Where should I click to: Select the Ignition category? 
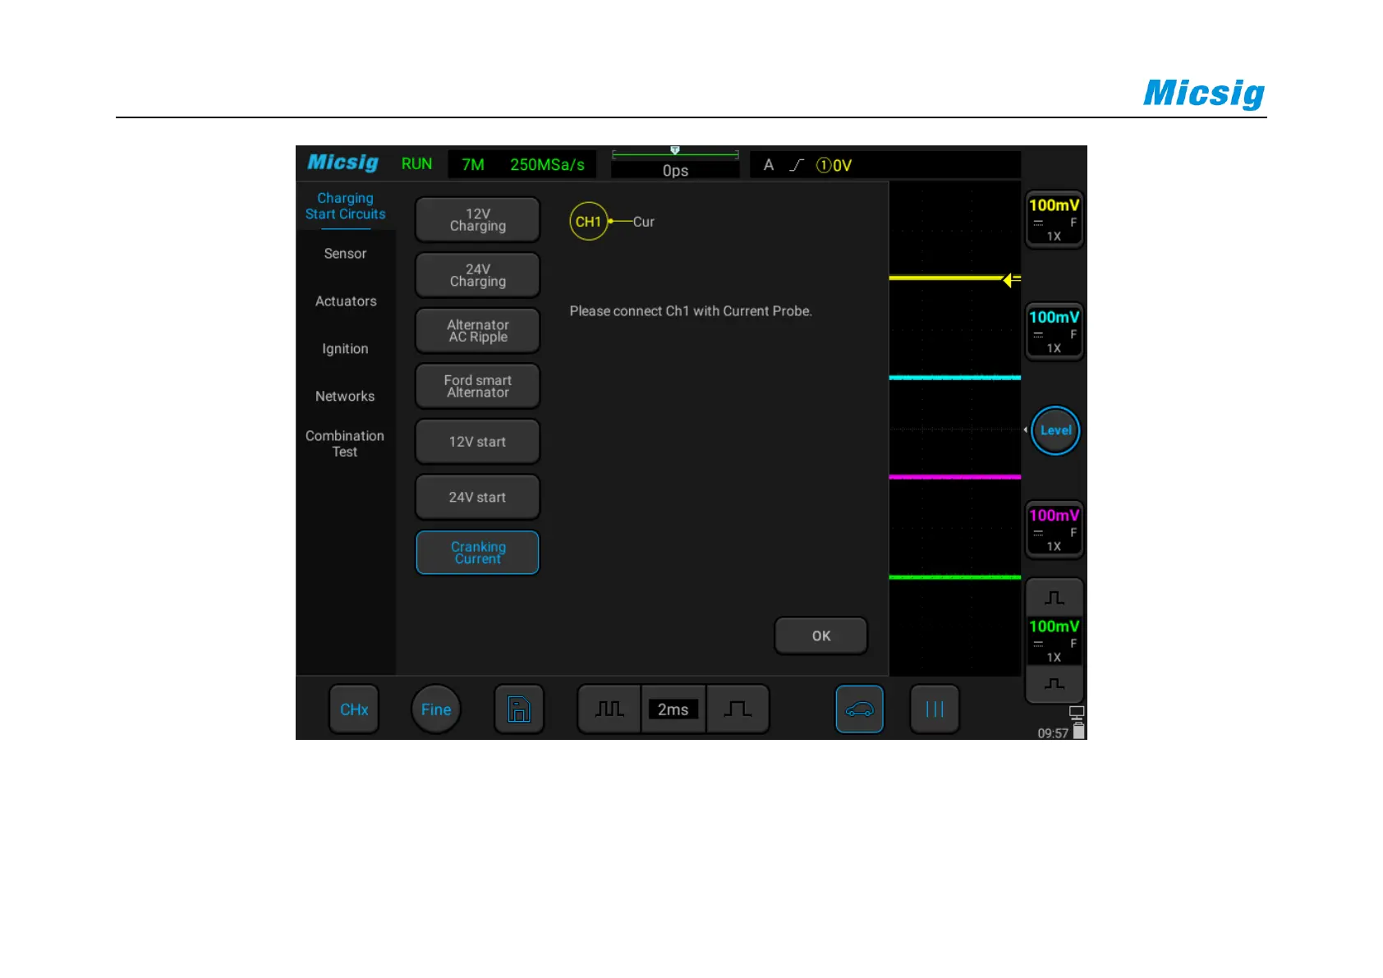point(346,349)
